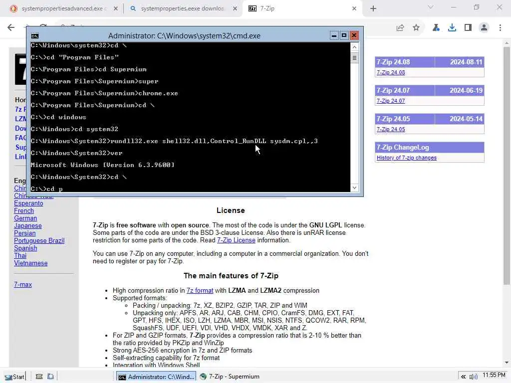Close the 7-Zip tab
This screenshot has height=383, width=511.
354,8
